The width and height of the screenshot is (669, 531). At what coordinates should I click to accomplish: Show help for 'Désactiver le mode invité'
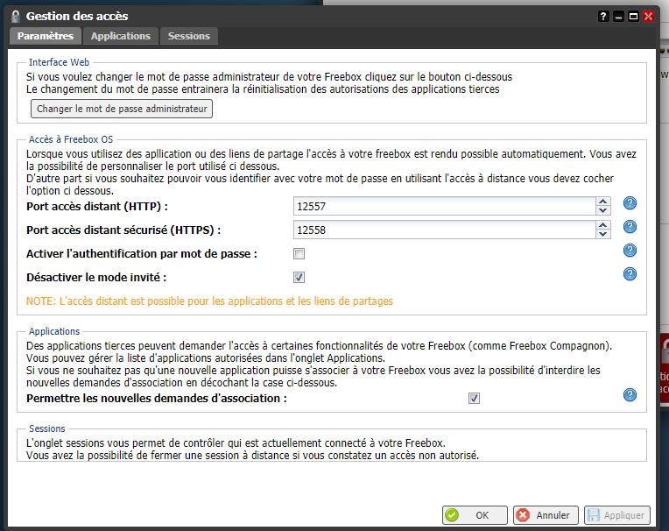coord(630,274)
